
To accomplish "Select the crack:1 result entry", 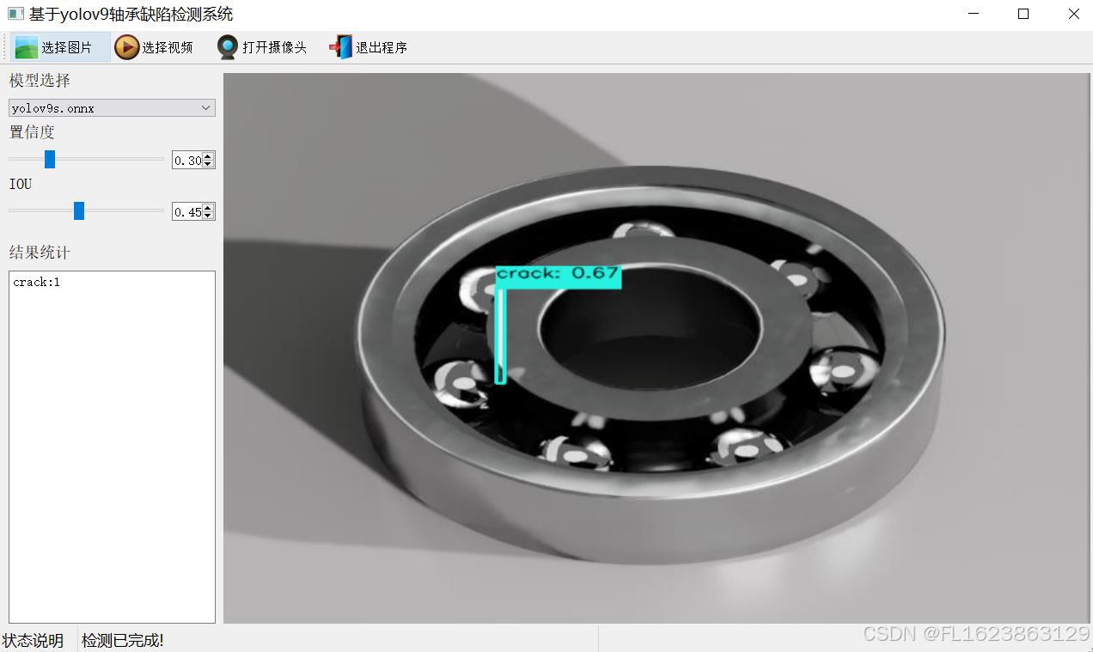I will (37, 283).
